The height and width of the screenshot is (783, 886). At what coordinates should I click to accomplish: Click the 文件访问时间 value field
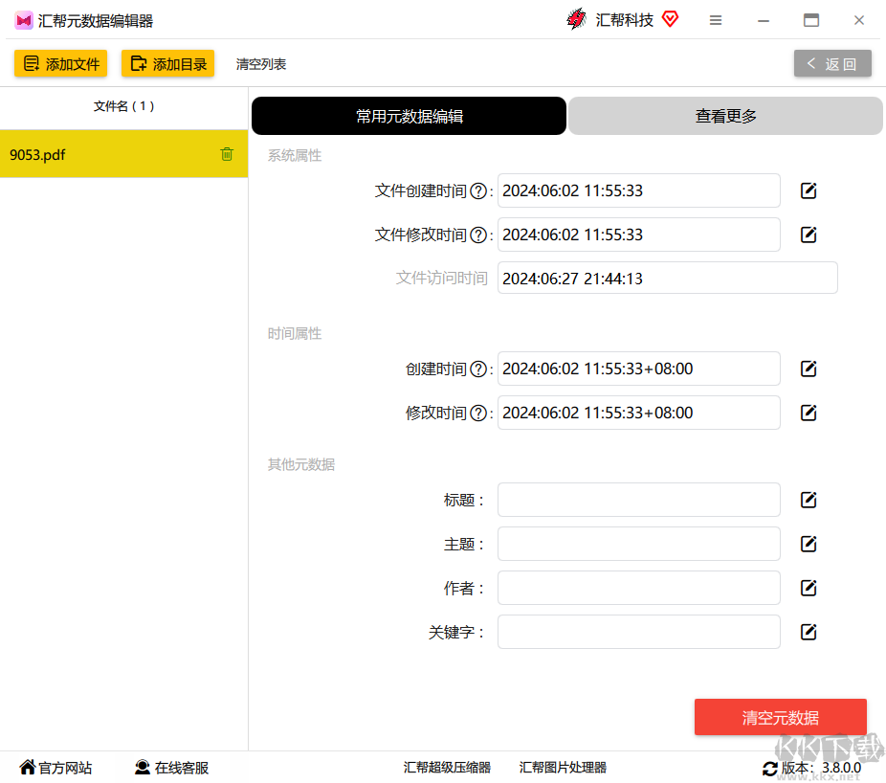click(x=667, y=278)
